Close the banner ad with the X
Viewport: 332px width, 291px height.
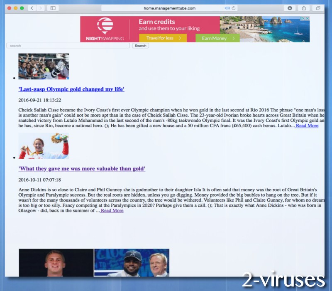click(x=307, y=18)
